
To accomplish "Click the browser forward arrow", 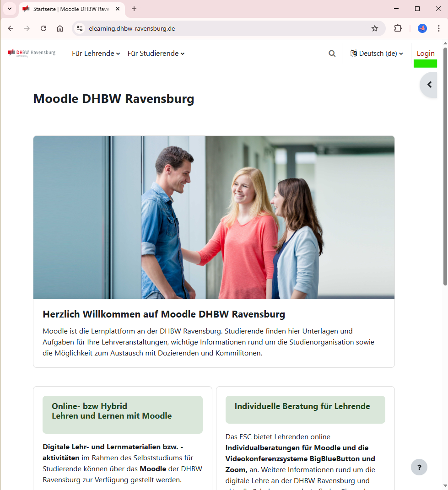I will (x=27, y=28).
